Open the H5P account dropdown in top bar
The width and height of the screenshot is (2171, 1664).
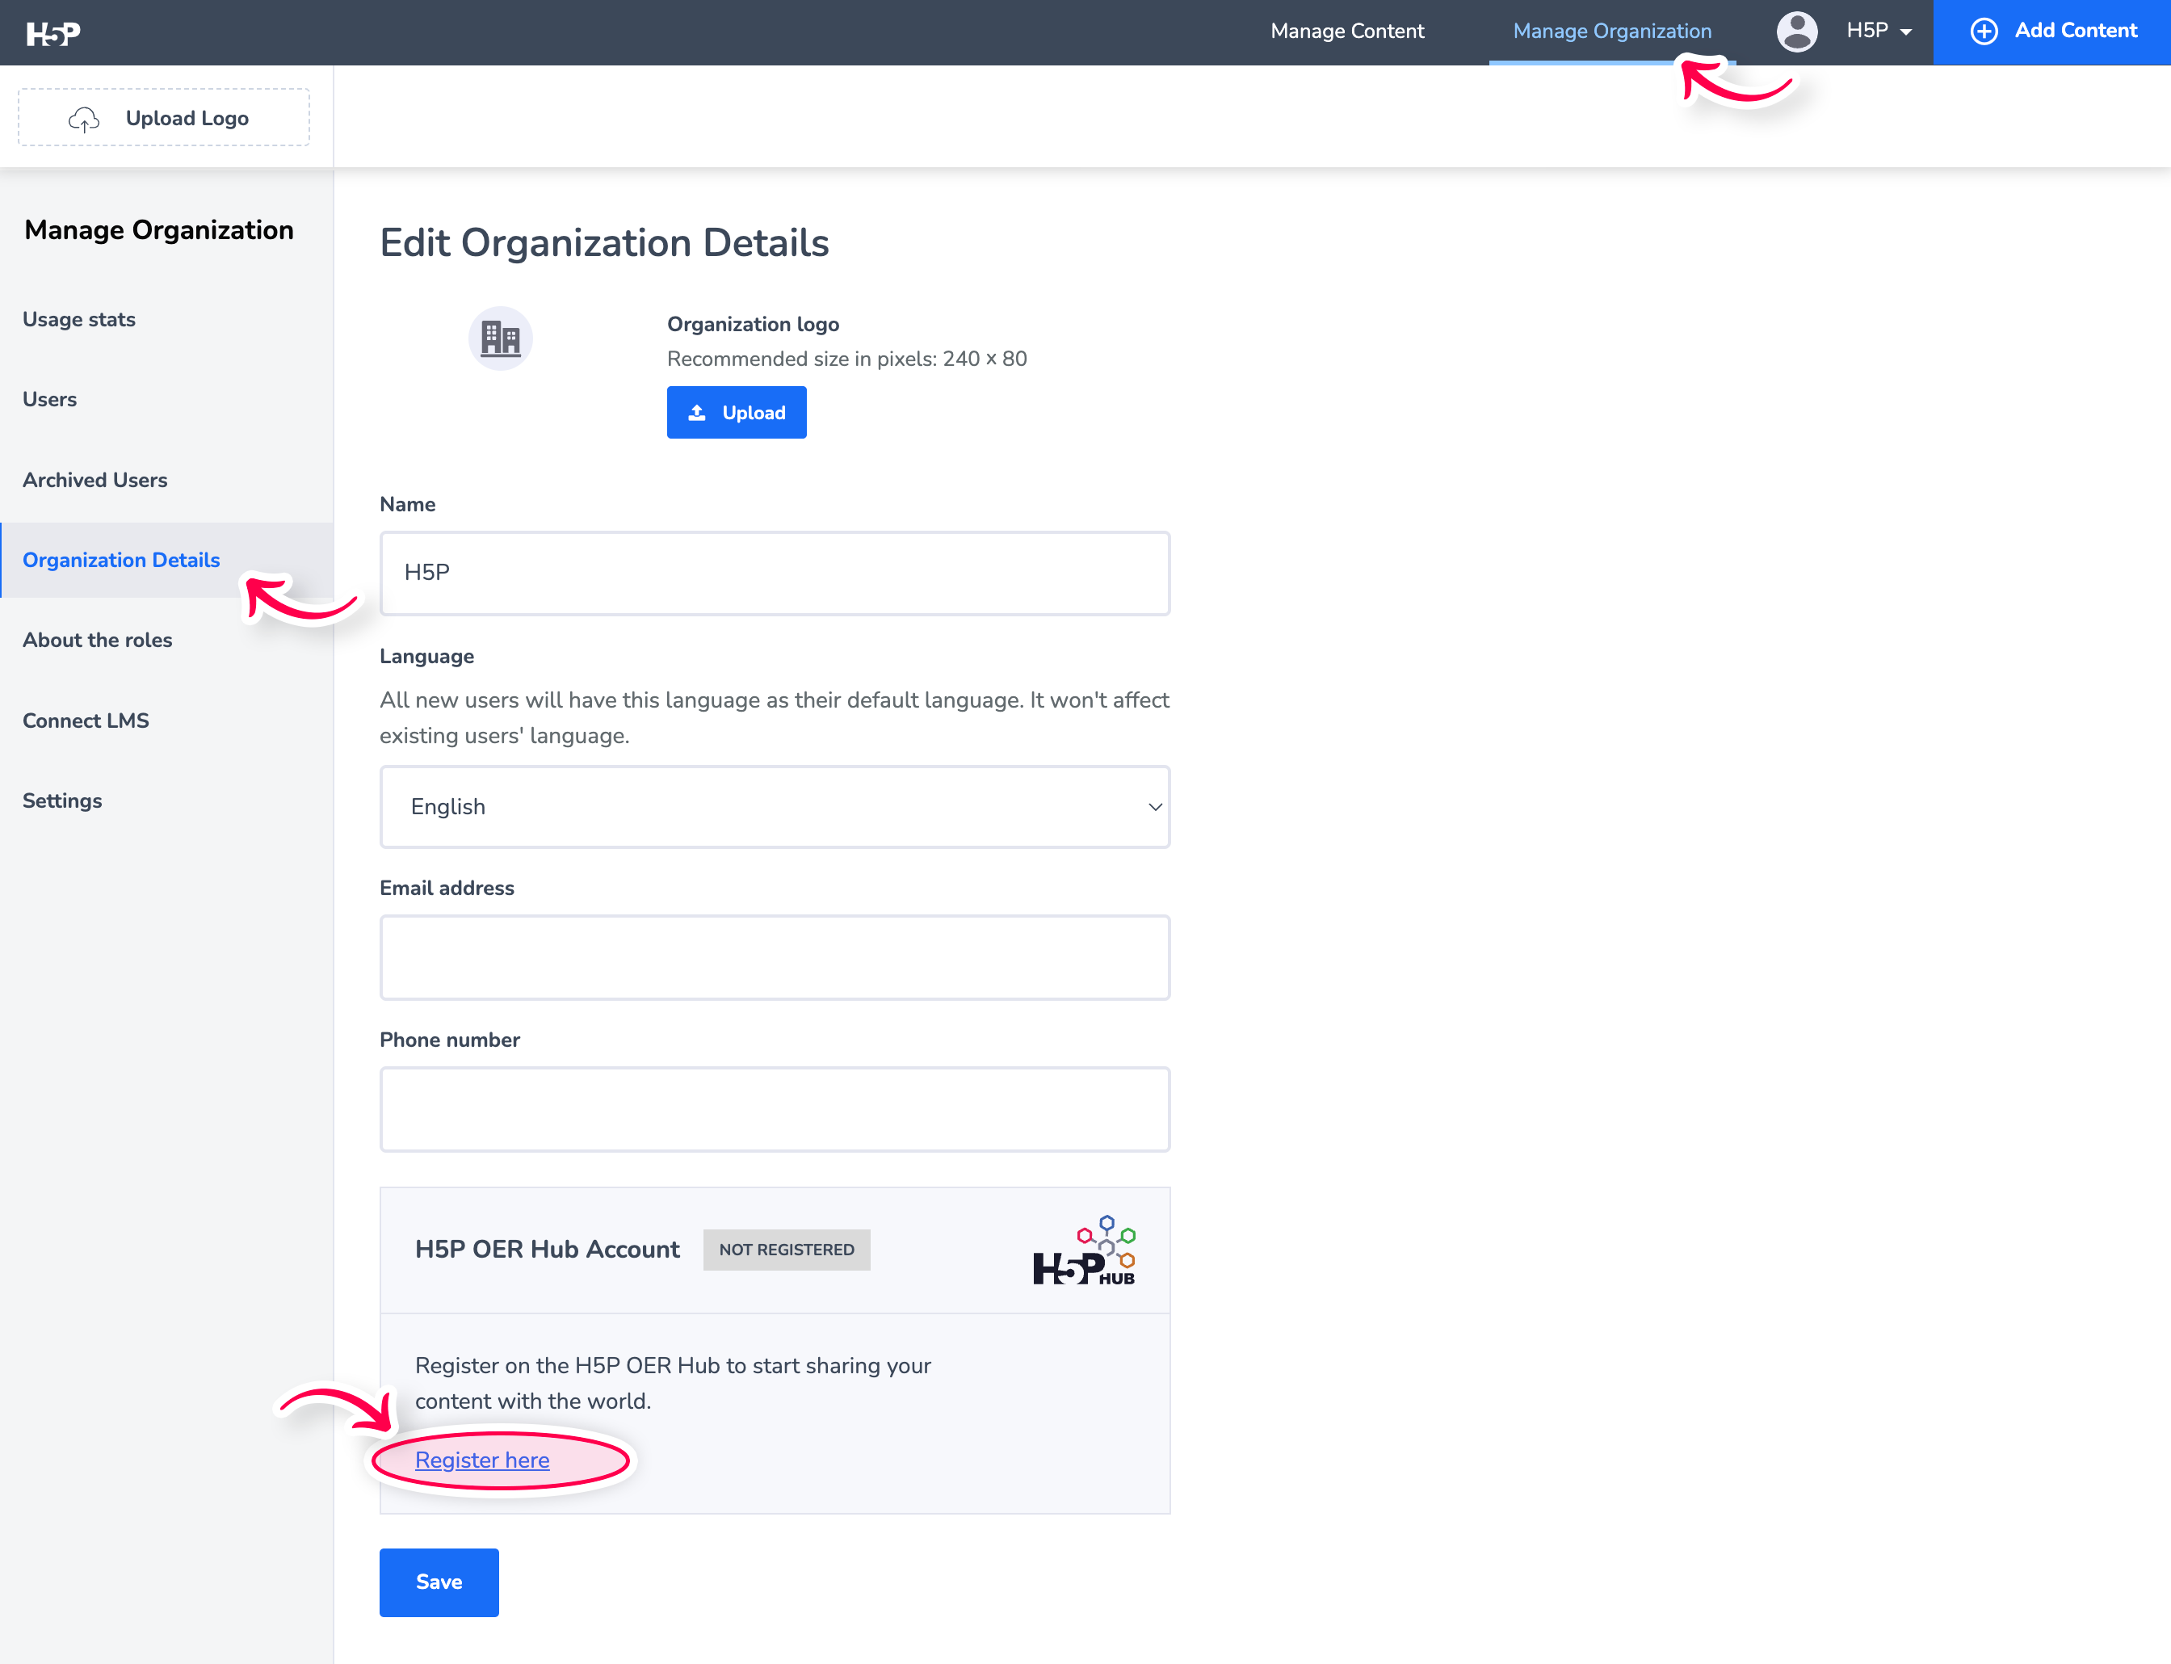coord(1878,31)
